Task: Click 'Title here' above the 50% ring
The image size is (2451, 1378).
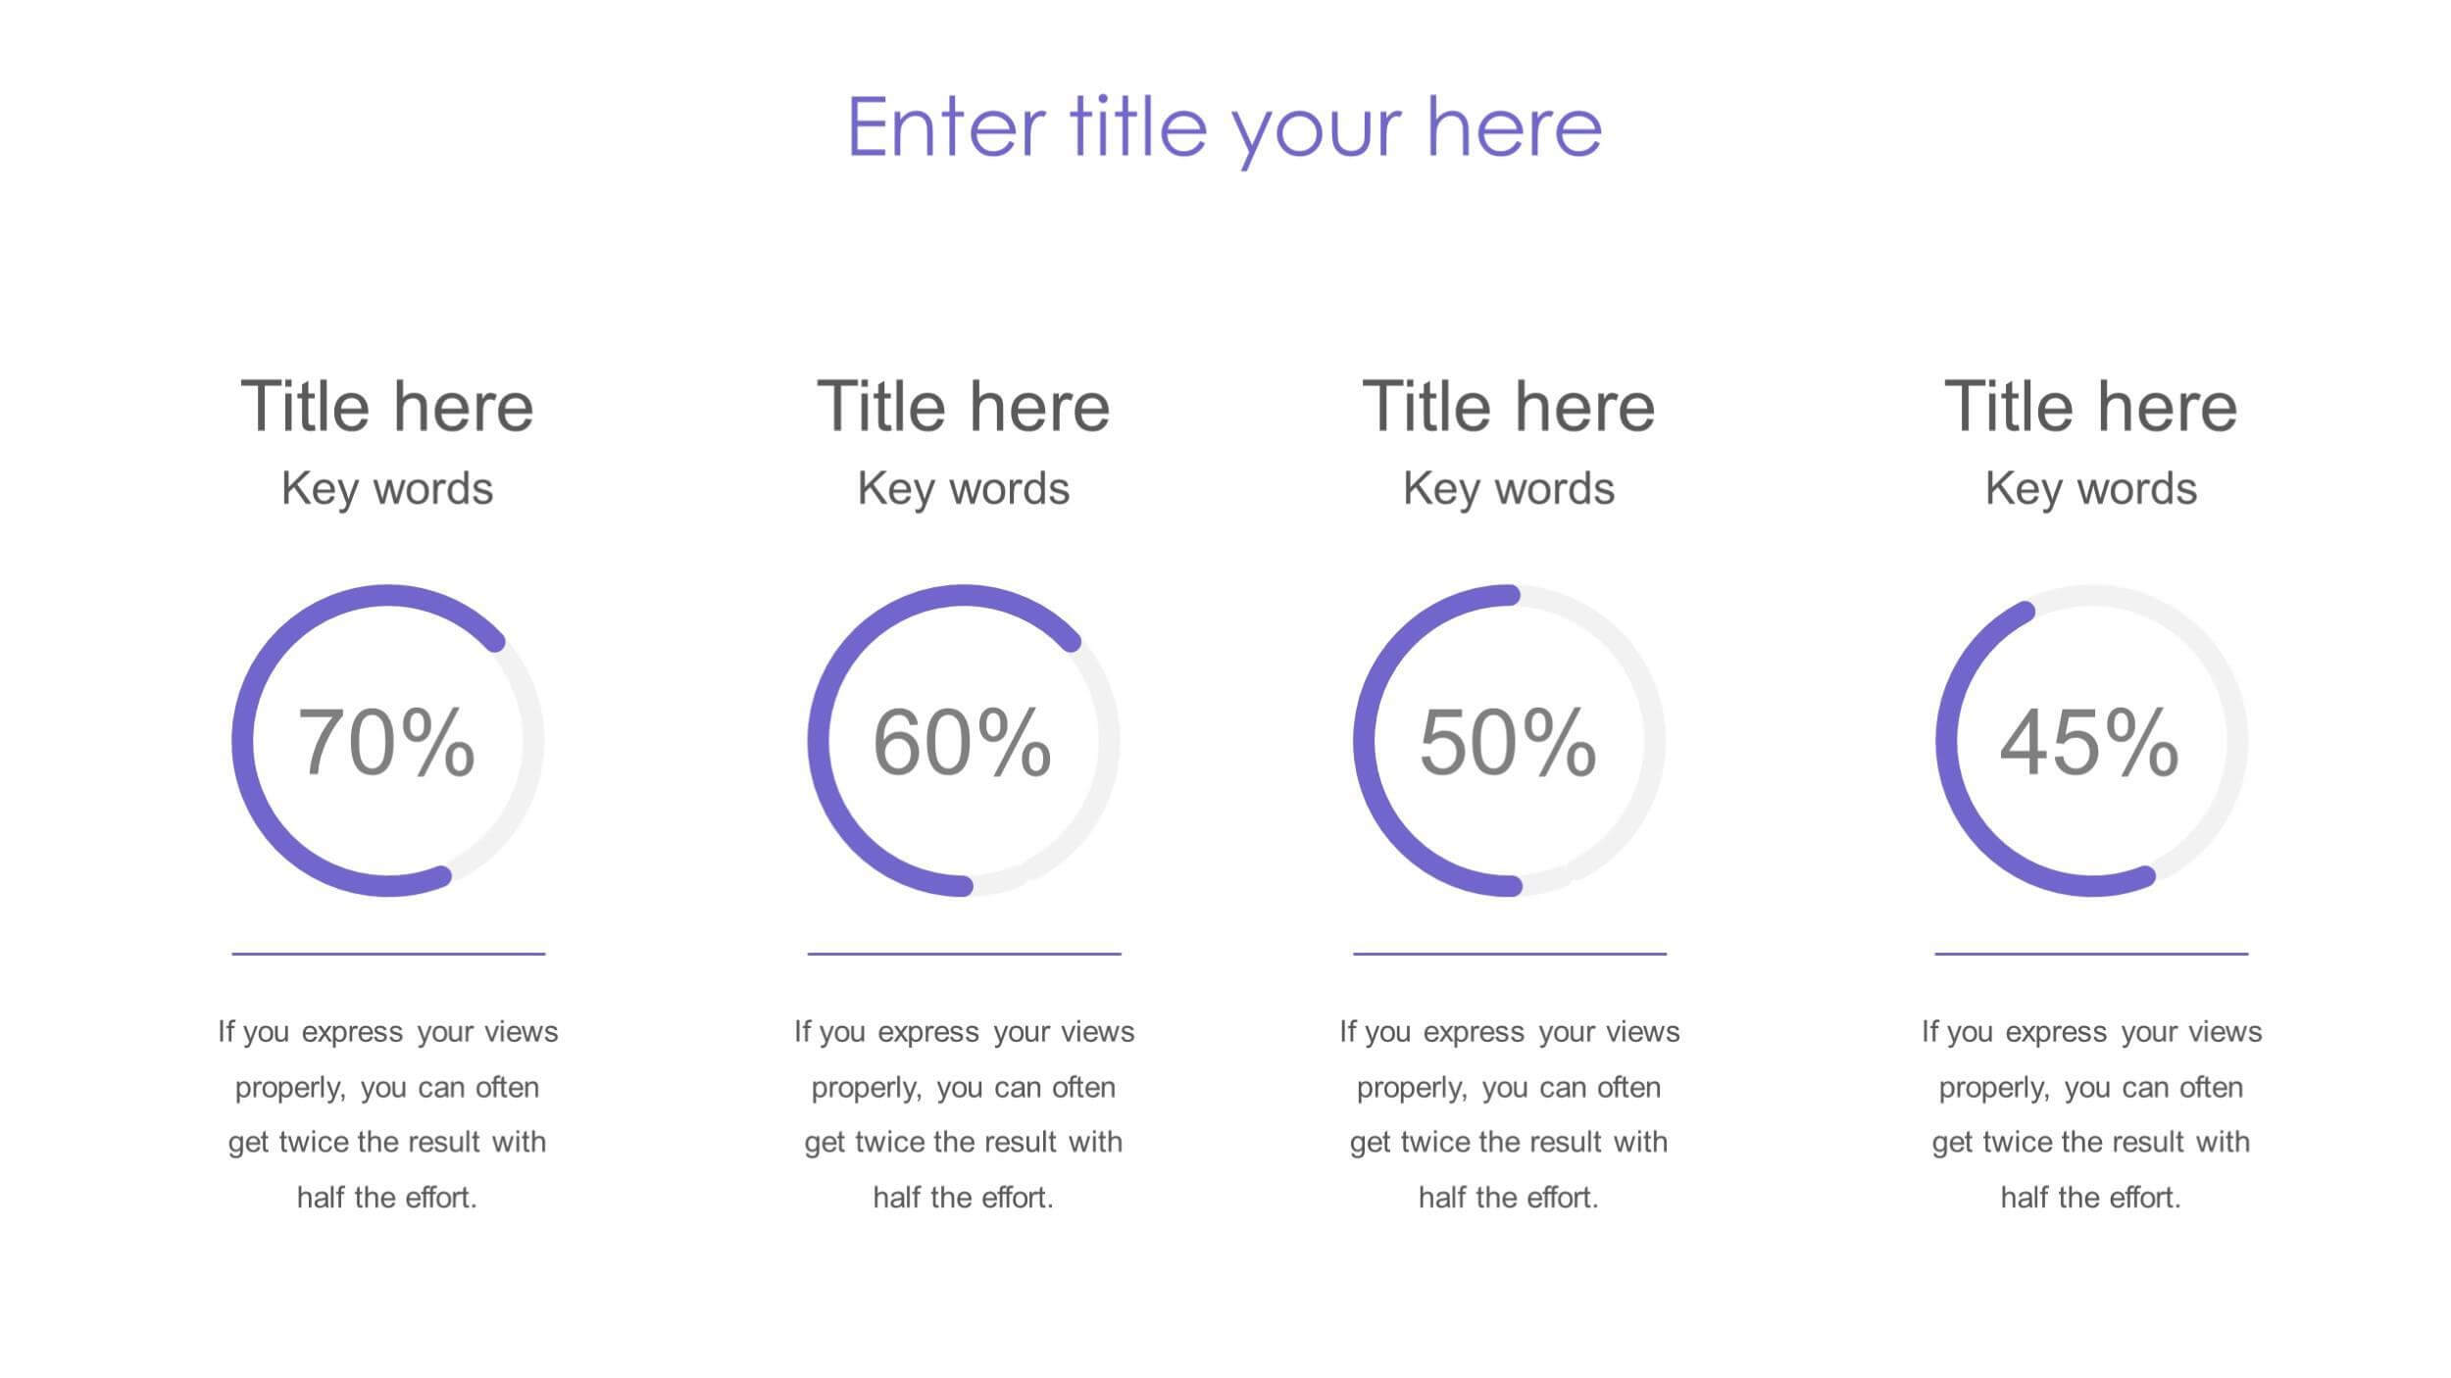Action: coord(1509,406)
